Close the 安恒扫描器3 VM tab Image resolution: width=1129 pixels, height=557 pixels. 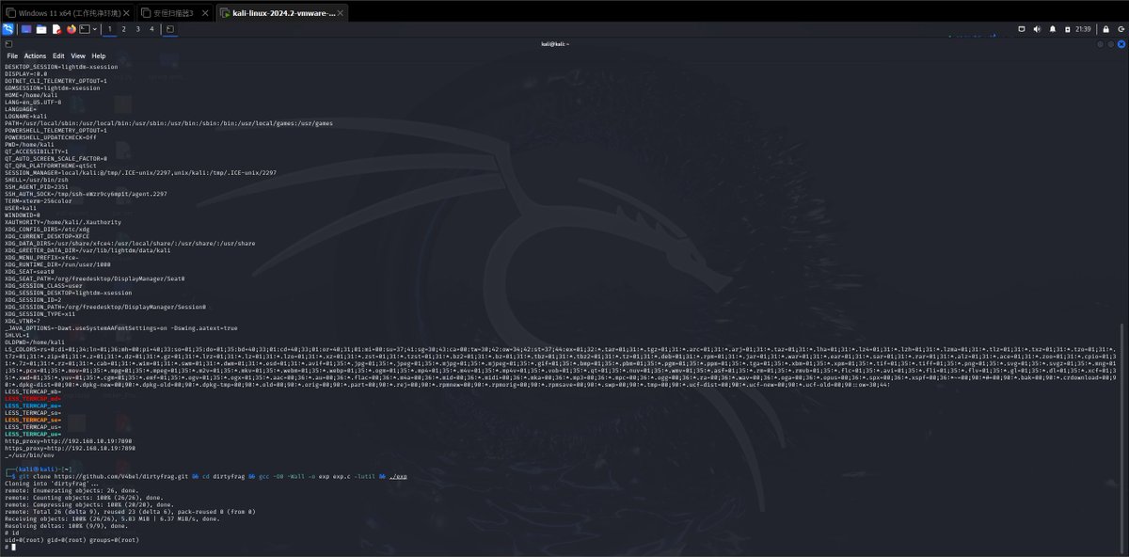click(205, 13)
